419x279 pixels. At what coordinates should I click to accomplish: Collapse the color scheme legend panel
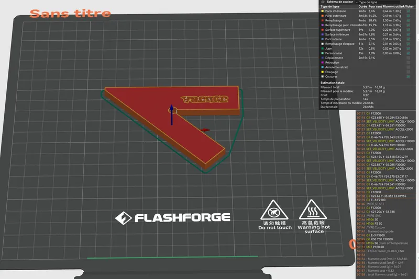click(x=323, y=2)
